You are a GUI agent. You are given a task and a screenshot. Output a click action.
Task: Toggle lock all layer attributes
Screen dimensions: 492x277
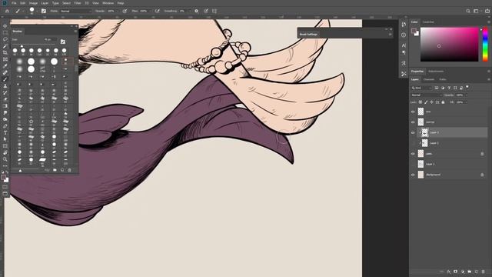443,102
